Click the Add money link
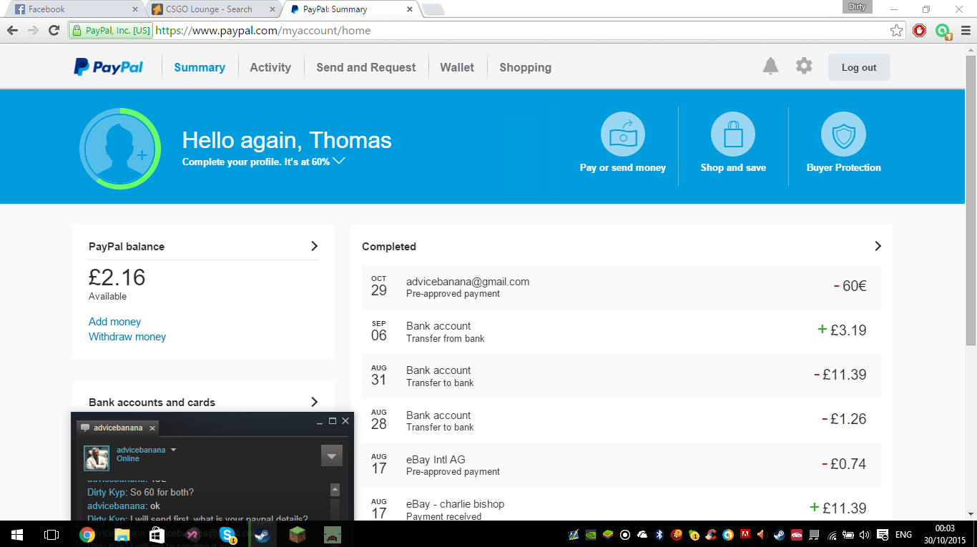This screenshot has height=547, width=977. [x=114, y=322]
